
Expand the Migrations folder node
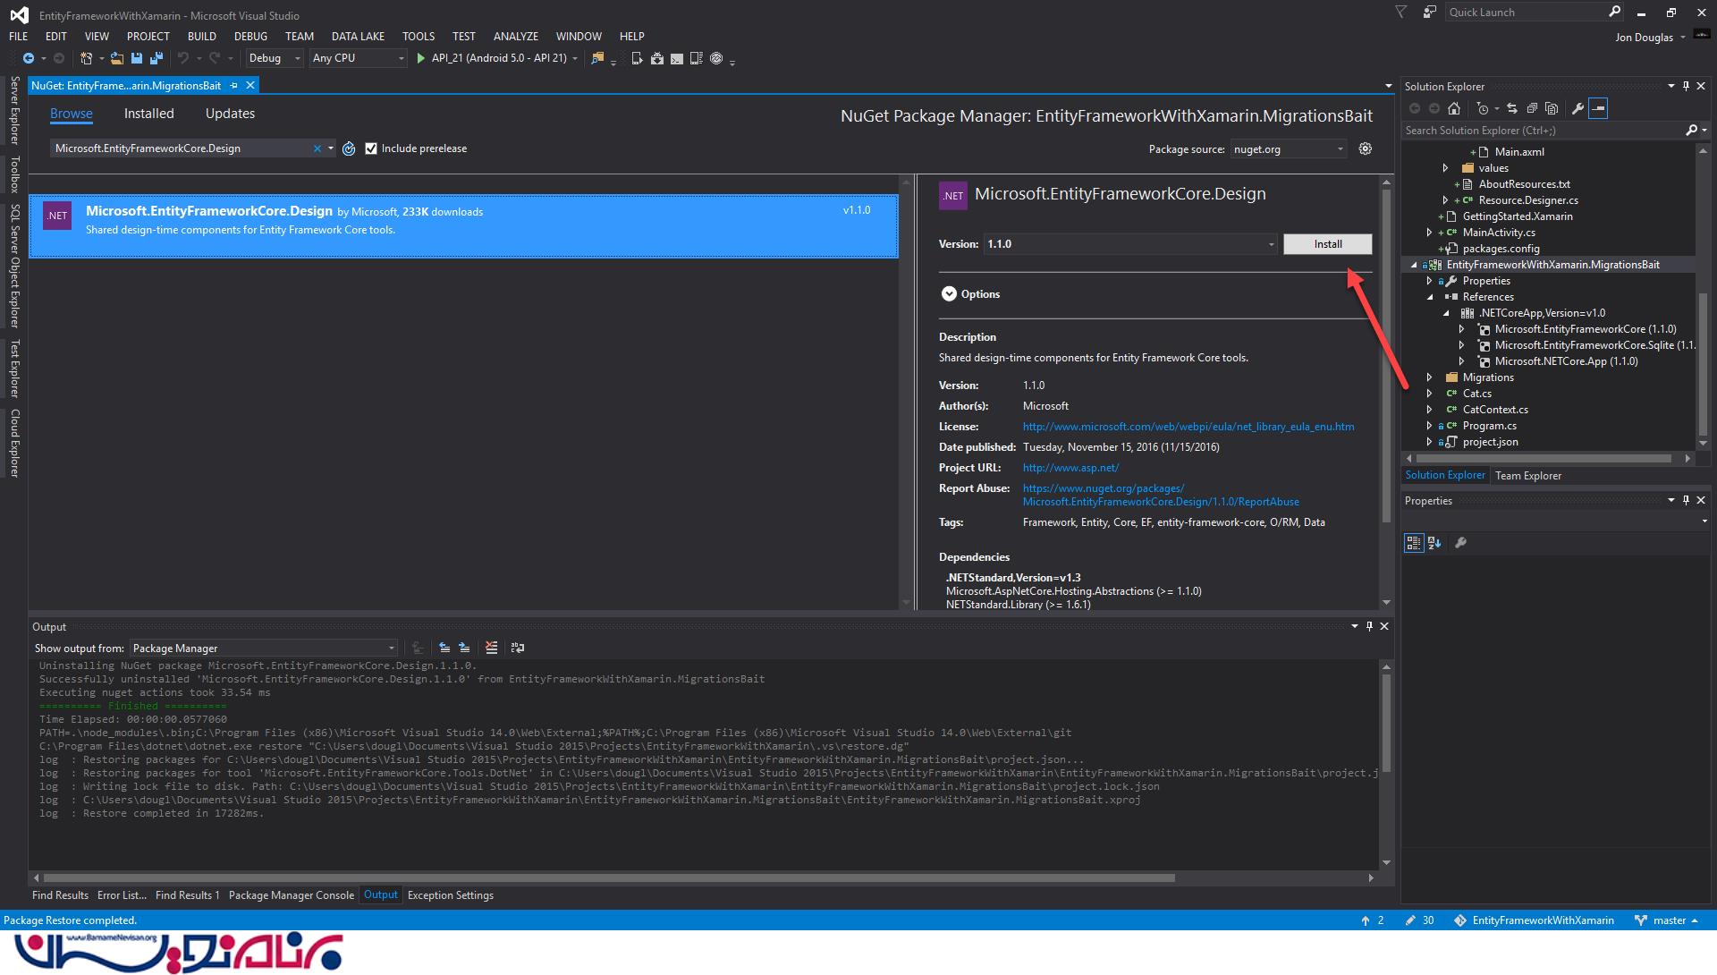click(x=1429, y=377)
